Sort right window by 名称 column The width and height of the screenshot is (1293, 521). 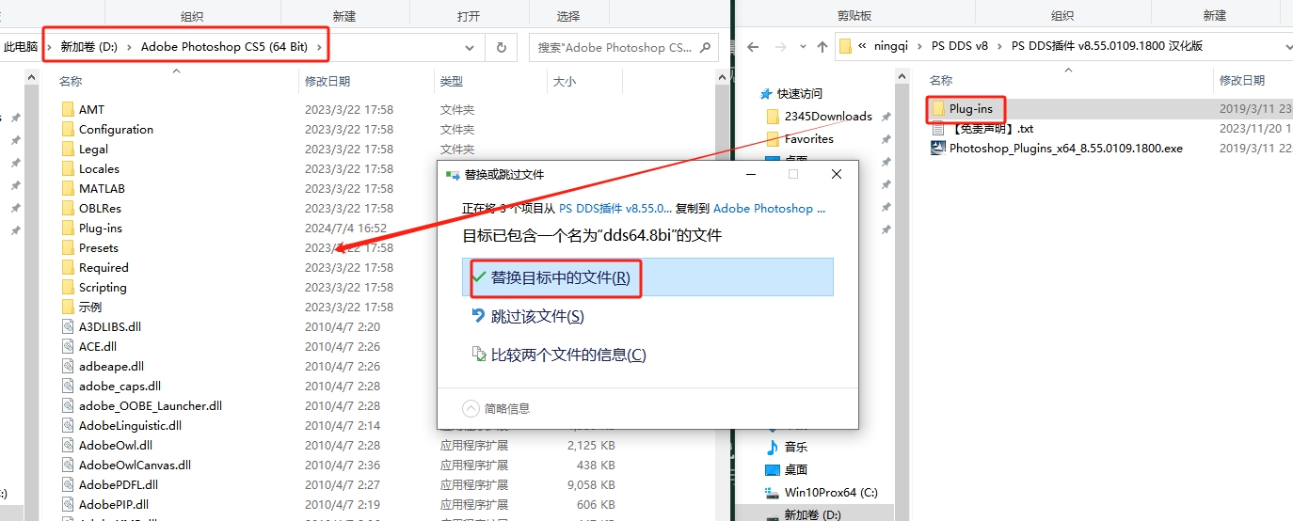[x=941, y=81]
